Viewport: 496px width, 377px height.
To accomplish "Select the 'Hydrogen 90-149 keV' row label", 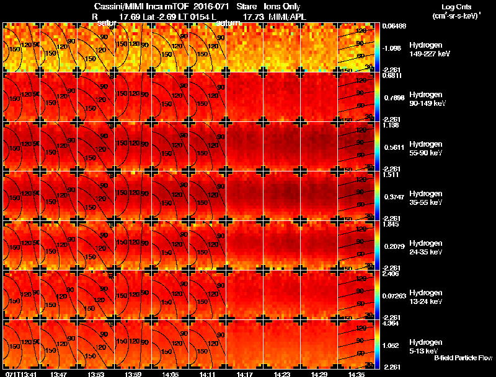I will coord(427,99).
